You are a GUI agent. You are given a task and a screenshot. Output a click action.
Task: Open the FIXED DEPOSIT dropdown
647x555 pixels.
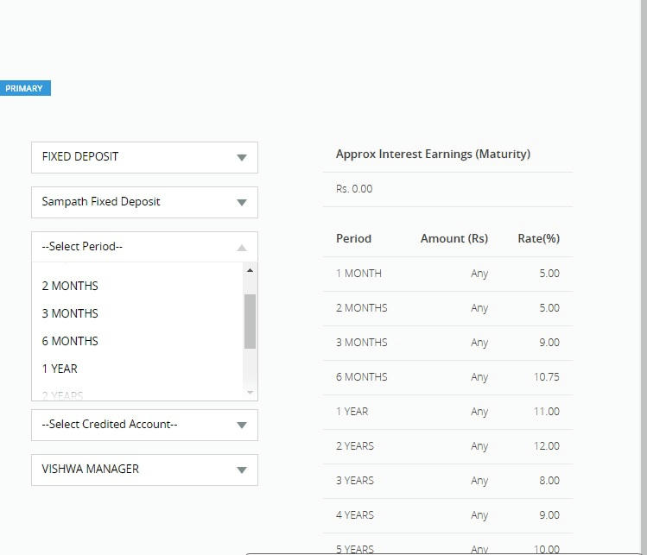144,157
